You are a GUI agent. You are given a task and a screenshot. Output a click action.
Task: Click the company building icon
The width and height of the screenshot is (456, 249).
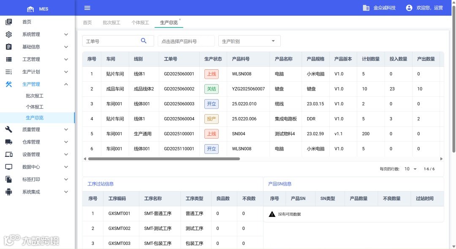click(x=366, y=8)
